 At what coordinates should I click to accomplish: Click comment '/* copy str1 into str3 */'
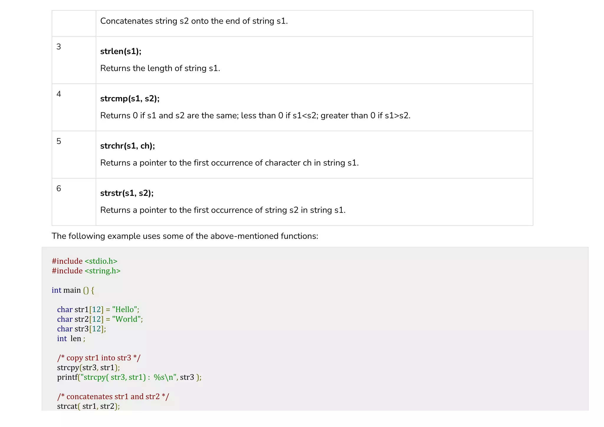click(99, 358)
